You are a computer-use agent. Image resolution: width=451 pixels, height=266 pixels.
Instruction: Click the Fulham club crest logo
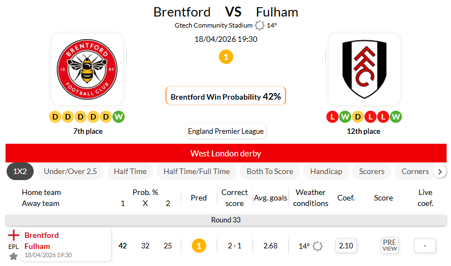[x=364, y=69]
